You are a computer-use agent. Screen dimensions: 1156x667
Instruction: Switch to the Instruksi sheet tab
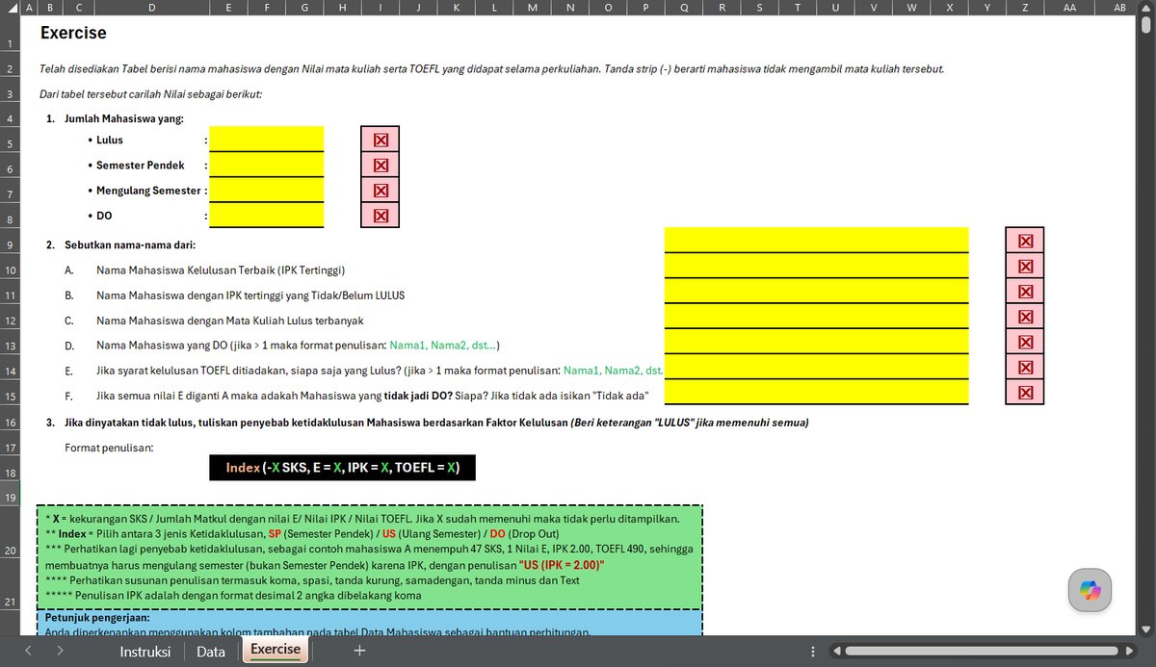coord(144,652)
